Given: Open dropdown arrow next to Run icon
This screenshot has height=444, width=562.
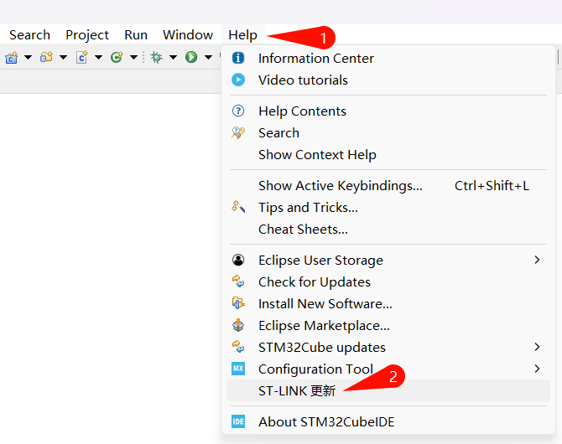Looking at the screenshot, I should pos(208,57).
